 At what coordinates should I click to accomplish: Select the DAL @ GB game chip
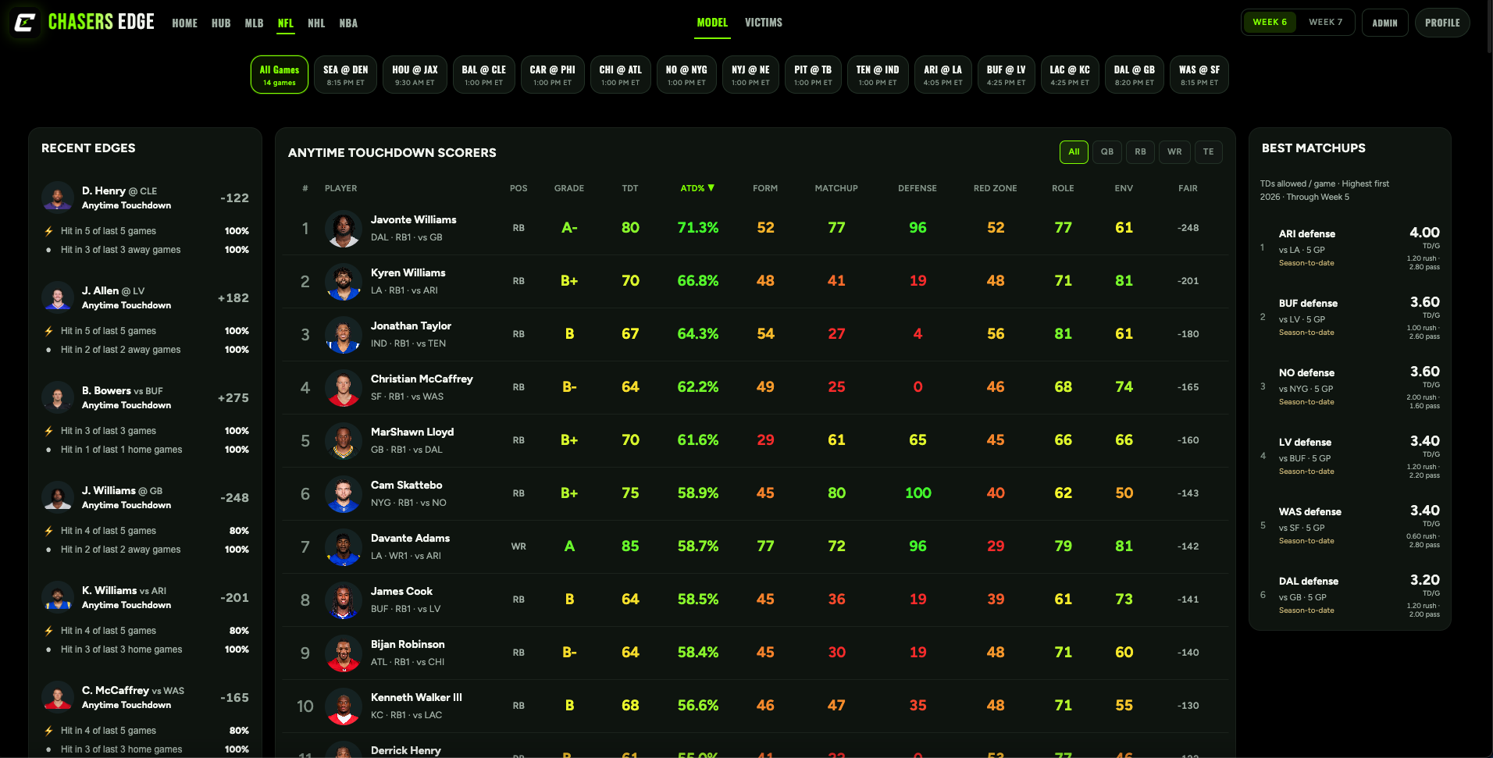tap(1134, 75)
